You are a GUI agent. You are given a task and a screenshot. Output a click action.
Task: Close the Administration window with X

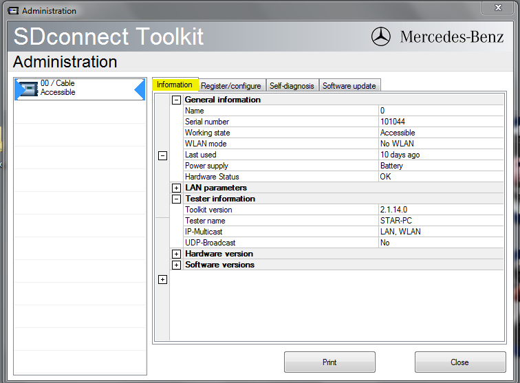click(498, 8)
